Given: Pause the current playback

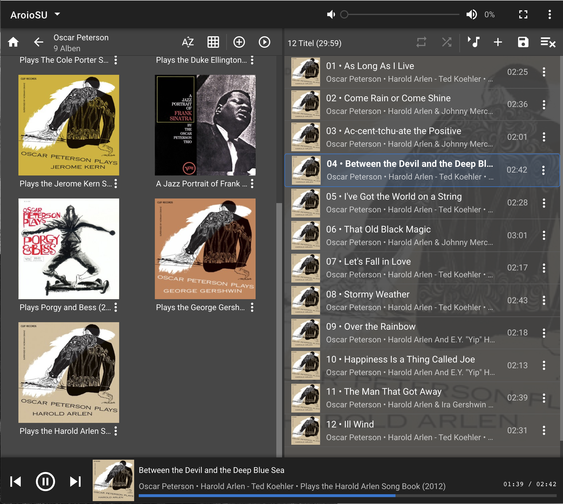Looking at the screenshot, I should pyautogui.click(x=45, y=482).
